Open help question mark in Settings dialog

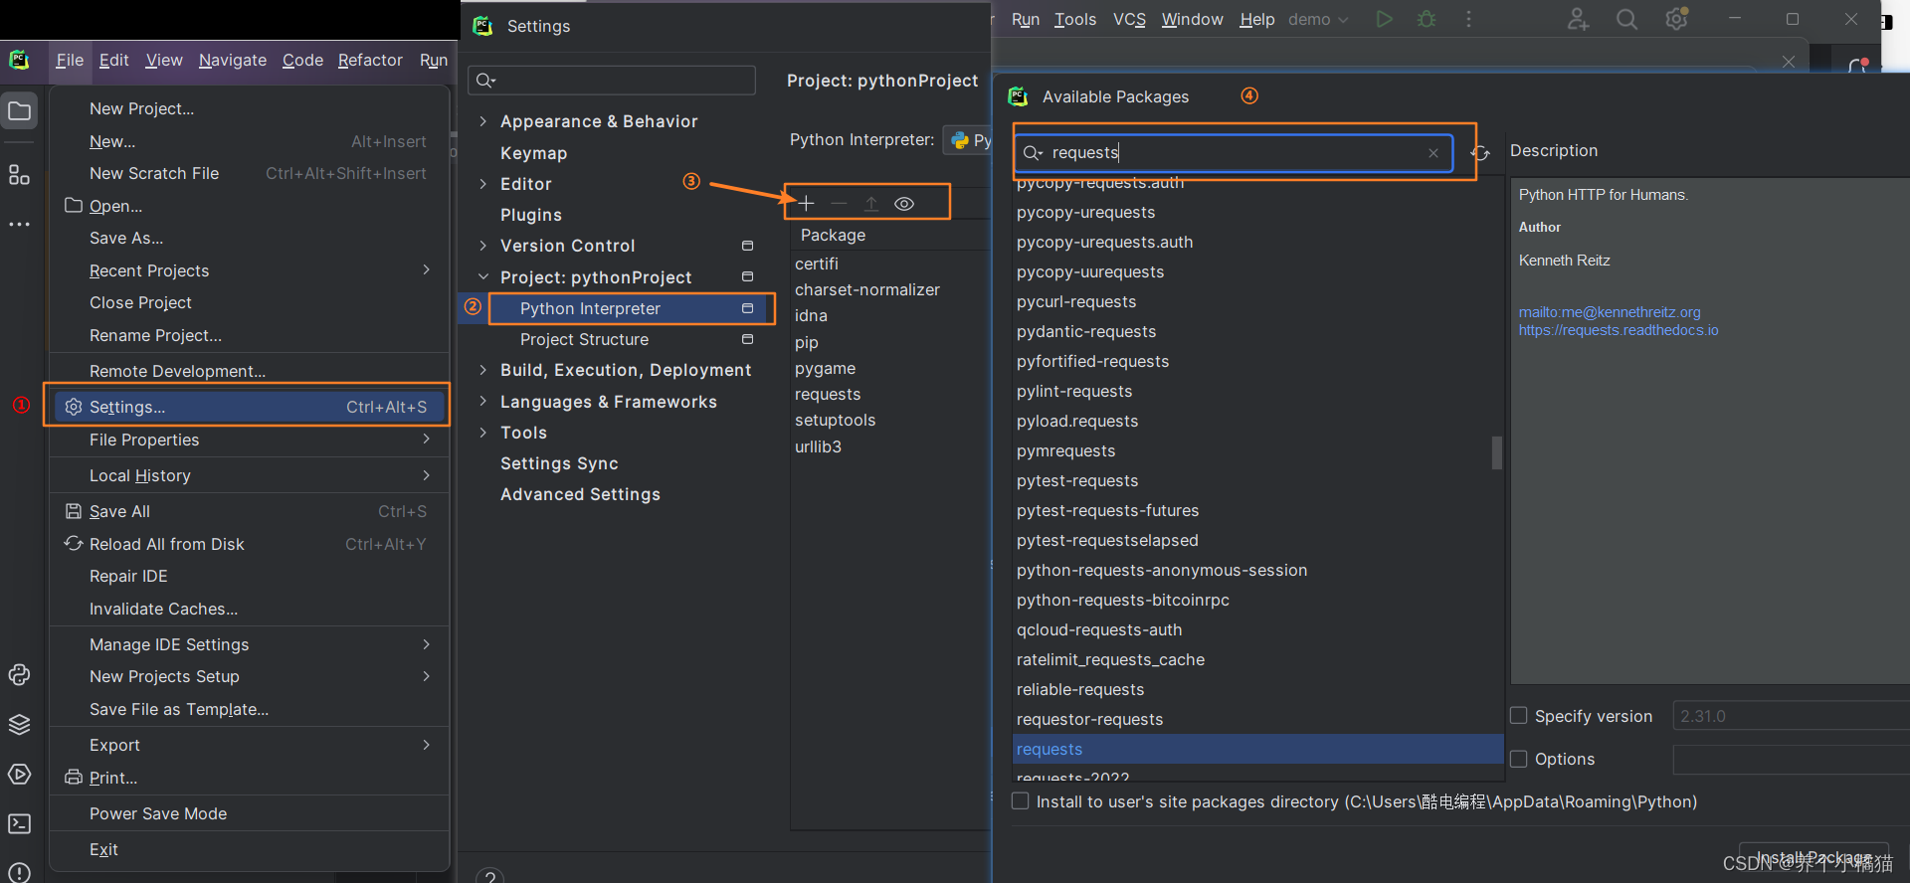tap(489, 877)
